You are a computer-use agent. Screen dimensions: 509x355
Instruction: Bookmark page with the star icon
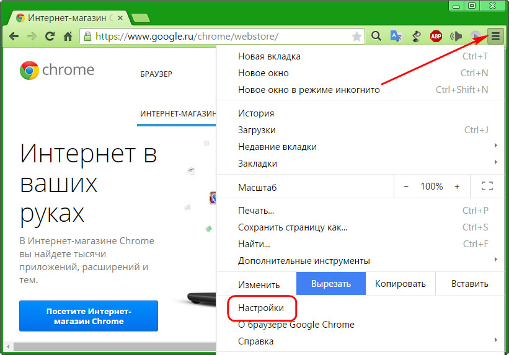click(356, 37)
